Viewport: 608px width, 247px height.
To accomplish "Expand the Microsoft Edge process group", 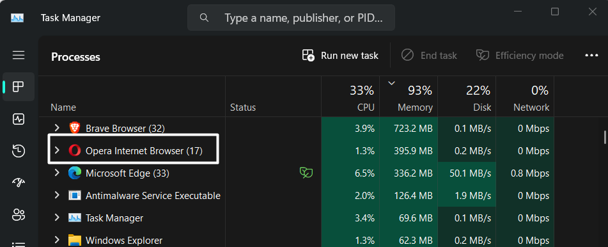I will coord(57,173).
